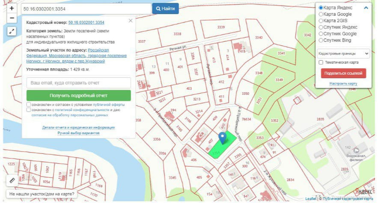Screen dimensions: 378x203
Task: Open the land plot address link
Action: click(x=77, y=56)
